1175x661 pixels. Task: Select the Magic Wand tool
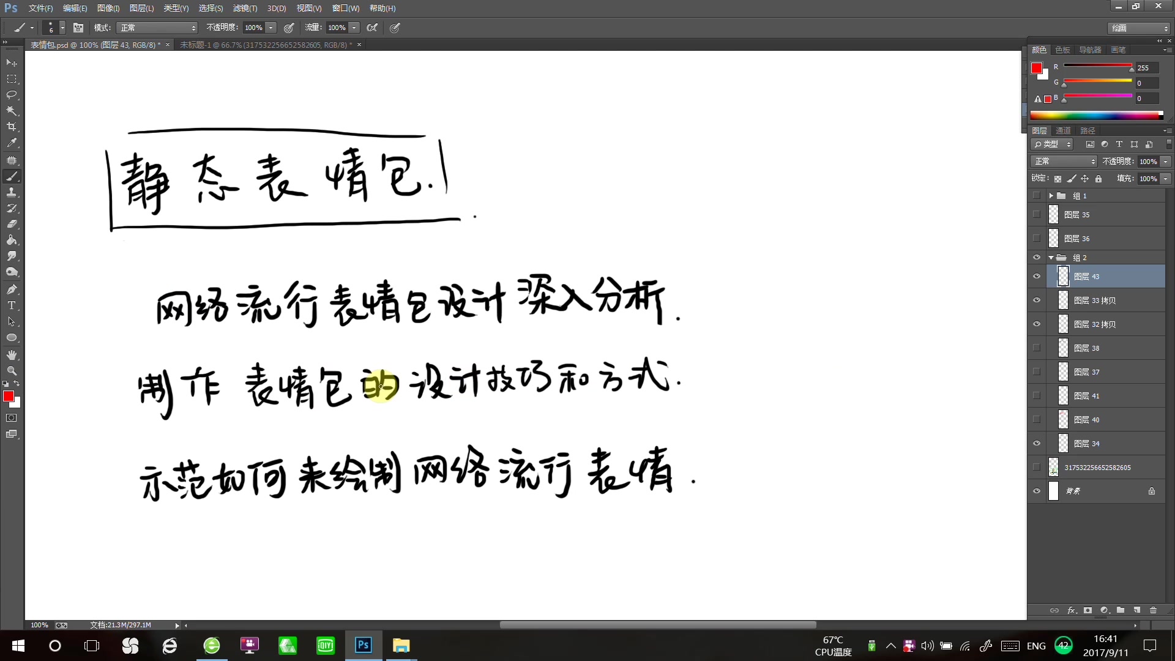pos(11,111)
